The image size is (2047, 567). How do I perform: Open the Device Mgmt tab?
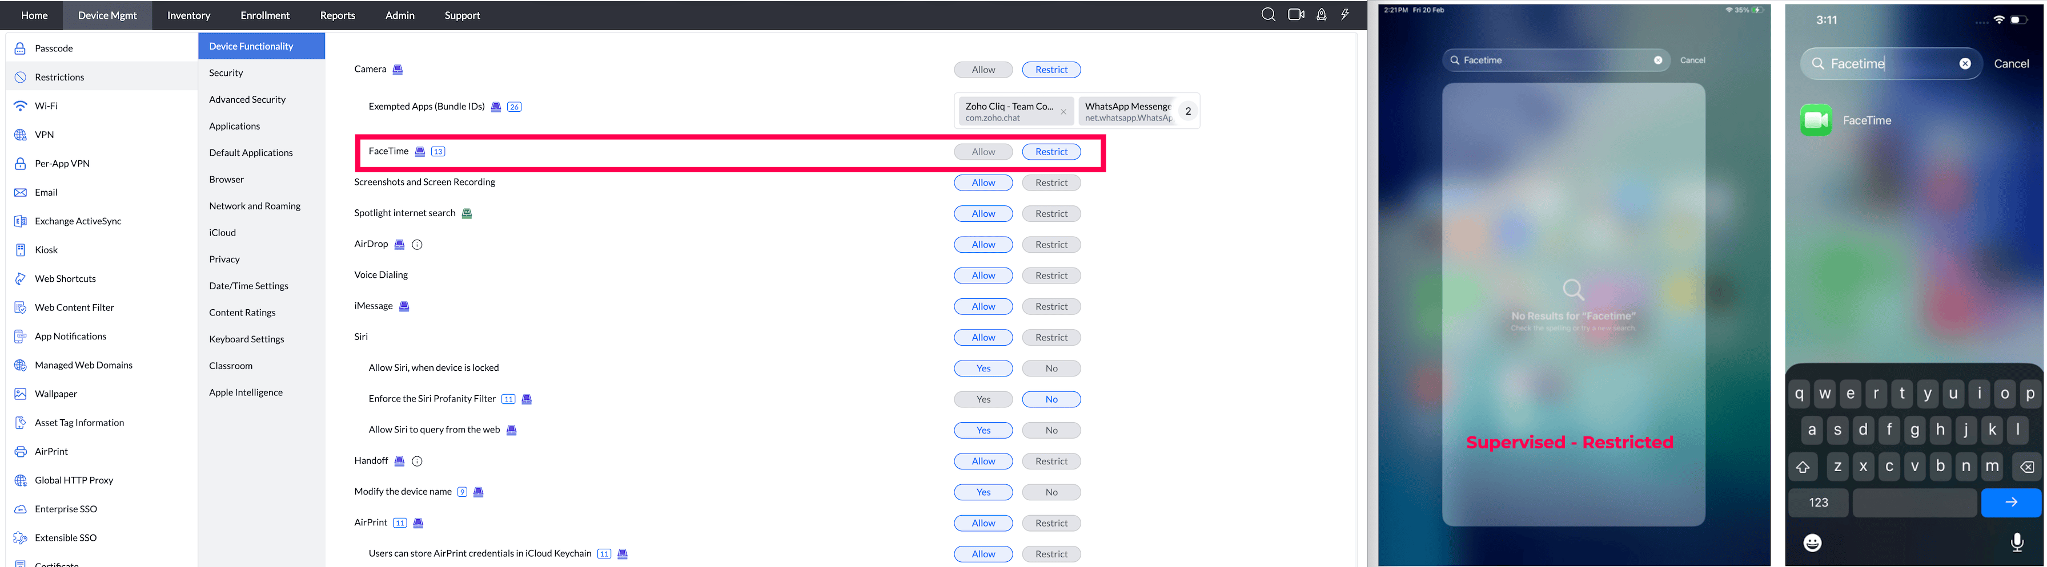[x=107, y=15]
